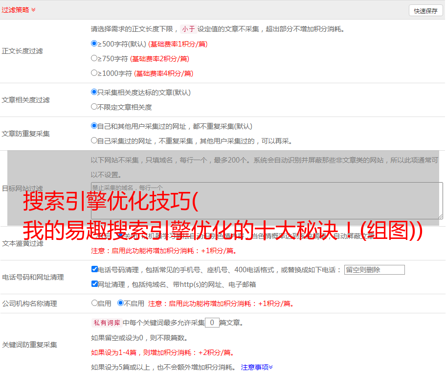Expand the 注意事项 link
The image size is (446, 376).
tap(257, 367)
